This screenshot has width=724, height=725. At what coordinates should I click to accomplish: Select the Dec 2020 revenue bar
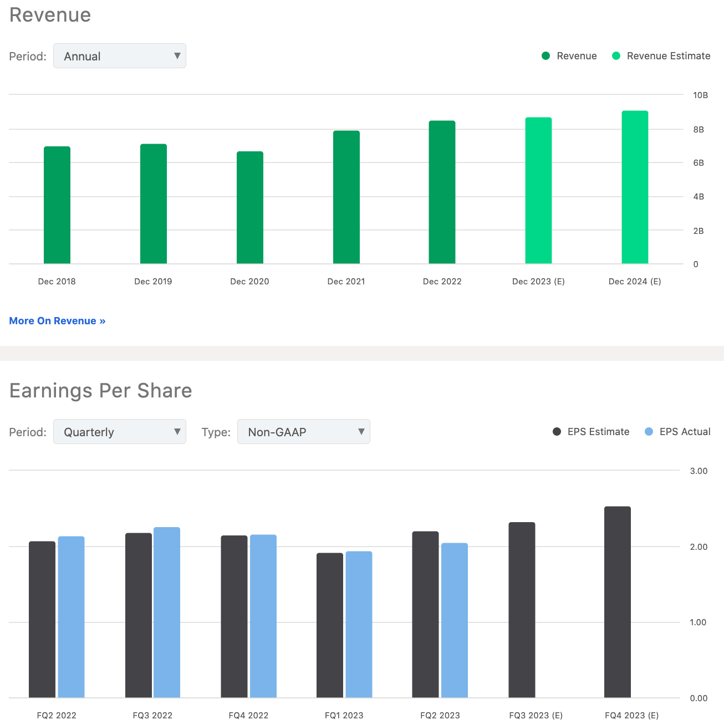point(249,208)
